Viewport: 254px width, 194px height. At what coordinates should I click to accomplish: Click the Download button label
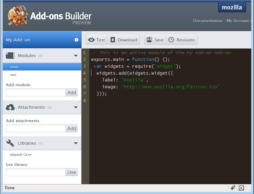pyautogui.click(x=127, y=40)
